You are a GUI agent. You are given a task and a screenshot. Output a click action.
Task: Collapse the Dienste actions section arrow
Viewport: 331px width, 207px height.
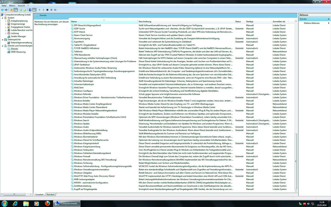(329, 19)
